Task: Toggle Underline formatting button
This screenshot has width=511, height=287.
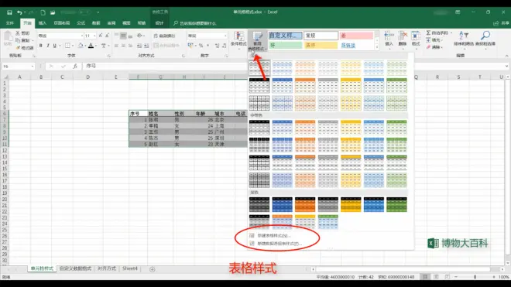Action: coord(54,46)
